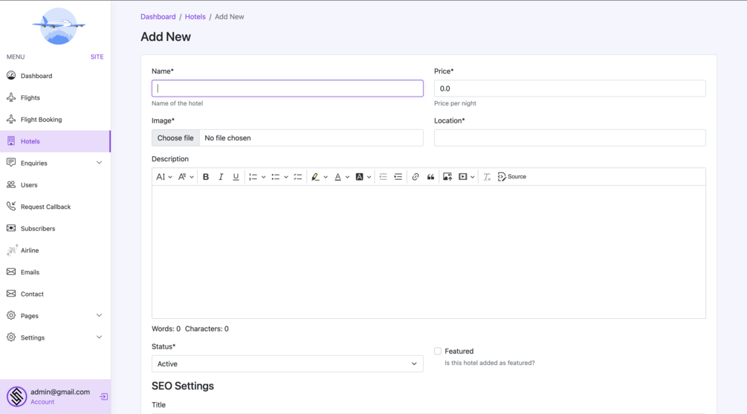
Task: Click into the Location input field
Action: (569, 138)
